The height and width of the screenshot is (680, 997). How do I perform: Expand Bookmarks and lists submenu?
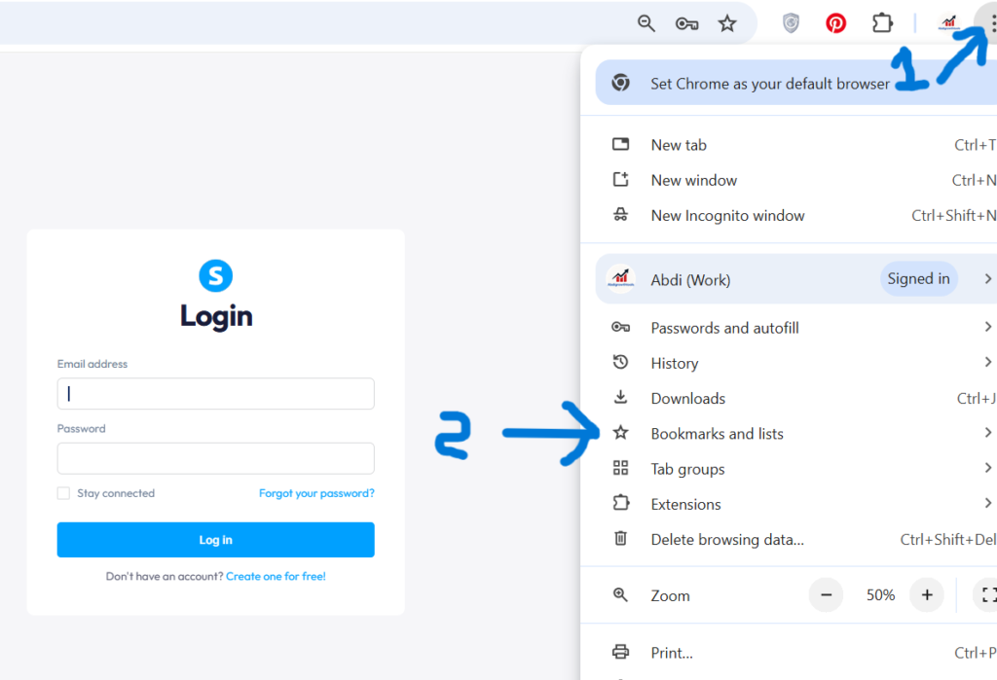point(717,433)
